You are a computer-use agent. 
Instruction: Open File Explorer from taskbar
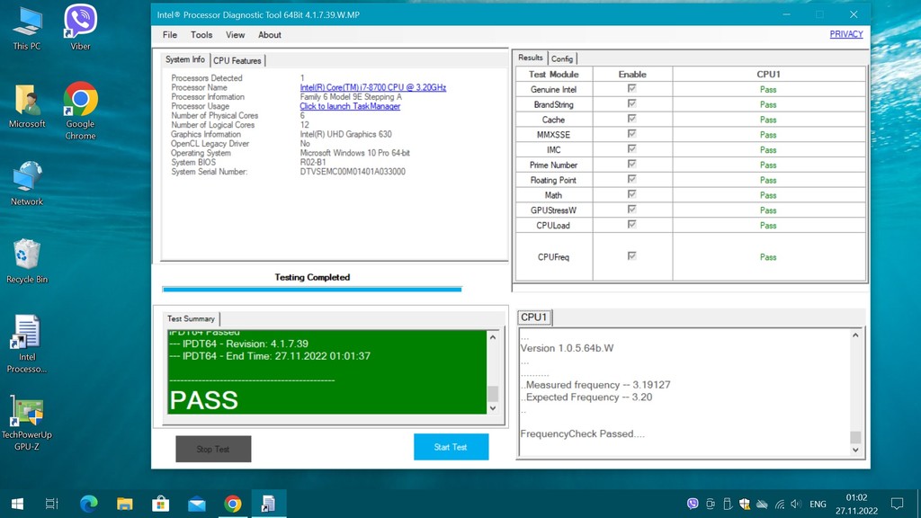coord(124,504)
